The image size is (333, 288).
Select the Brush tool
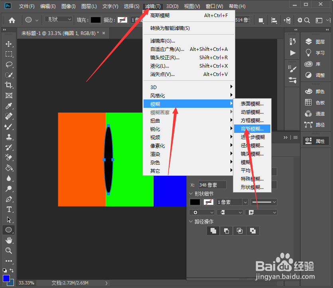pyautogui.click(x=9, y=126)
